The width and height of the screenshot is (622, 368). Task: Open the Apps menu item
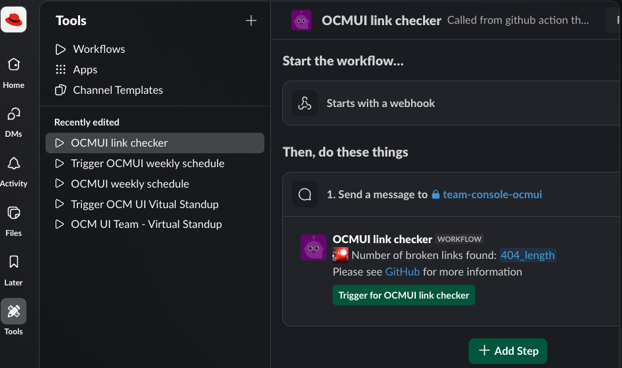tap(85, 69)
